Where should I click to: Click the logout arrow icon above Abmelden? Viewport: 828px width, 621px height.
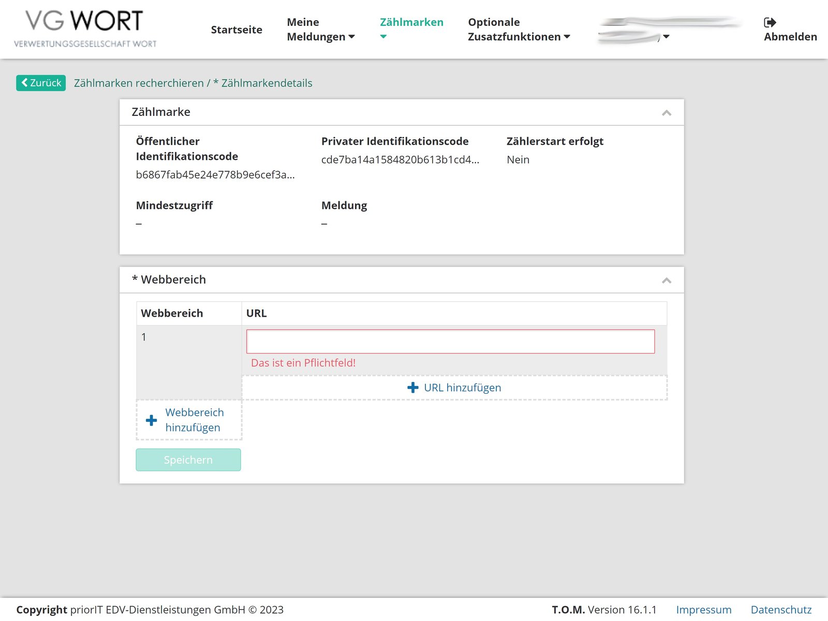click(x=770, y=22)
